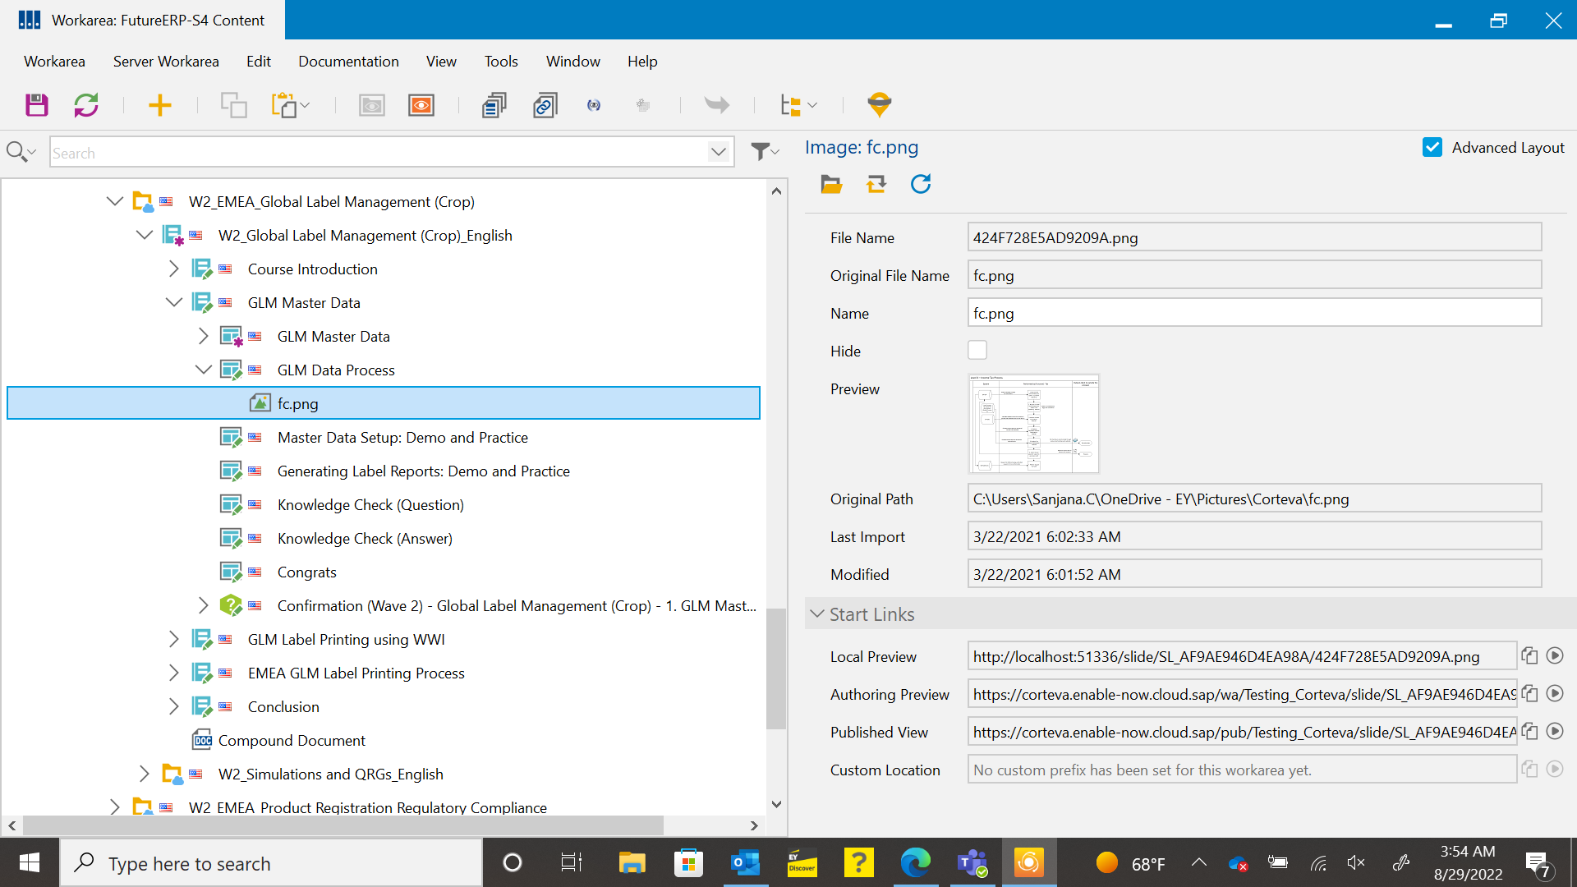Play the Local Preview link
Viewport: 1577px width, 887px height.
tap(1554, 656)
